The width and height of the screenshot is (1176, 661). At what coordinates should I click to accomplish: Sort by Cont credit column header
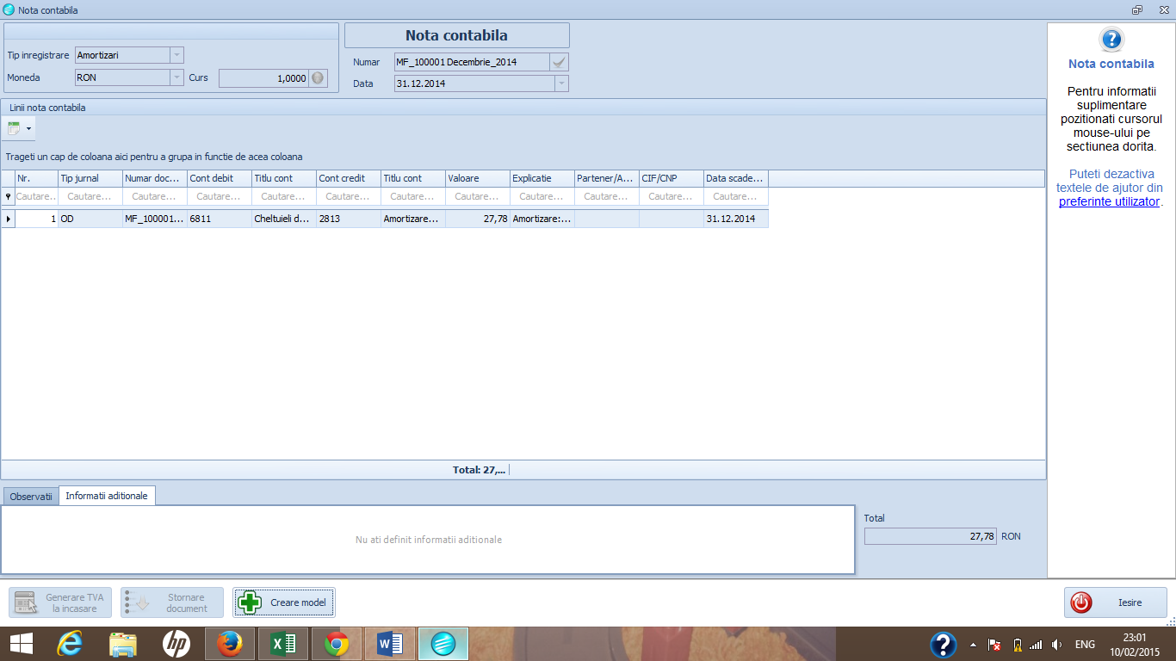click(349, 178)
